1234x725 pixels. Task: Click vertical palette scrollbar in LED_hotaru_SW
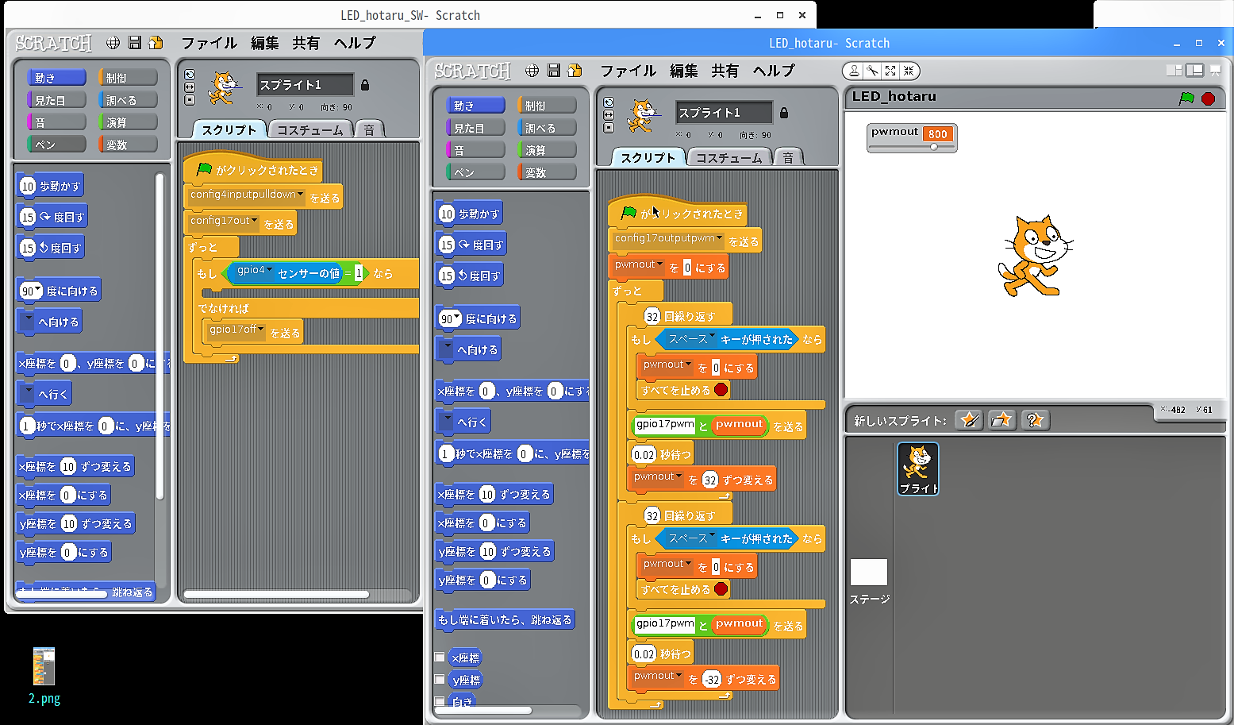pos(160,337)
